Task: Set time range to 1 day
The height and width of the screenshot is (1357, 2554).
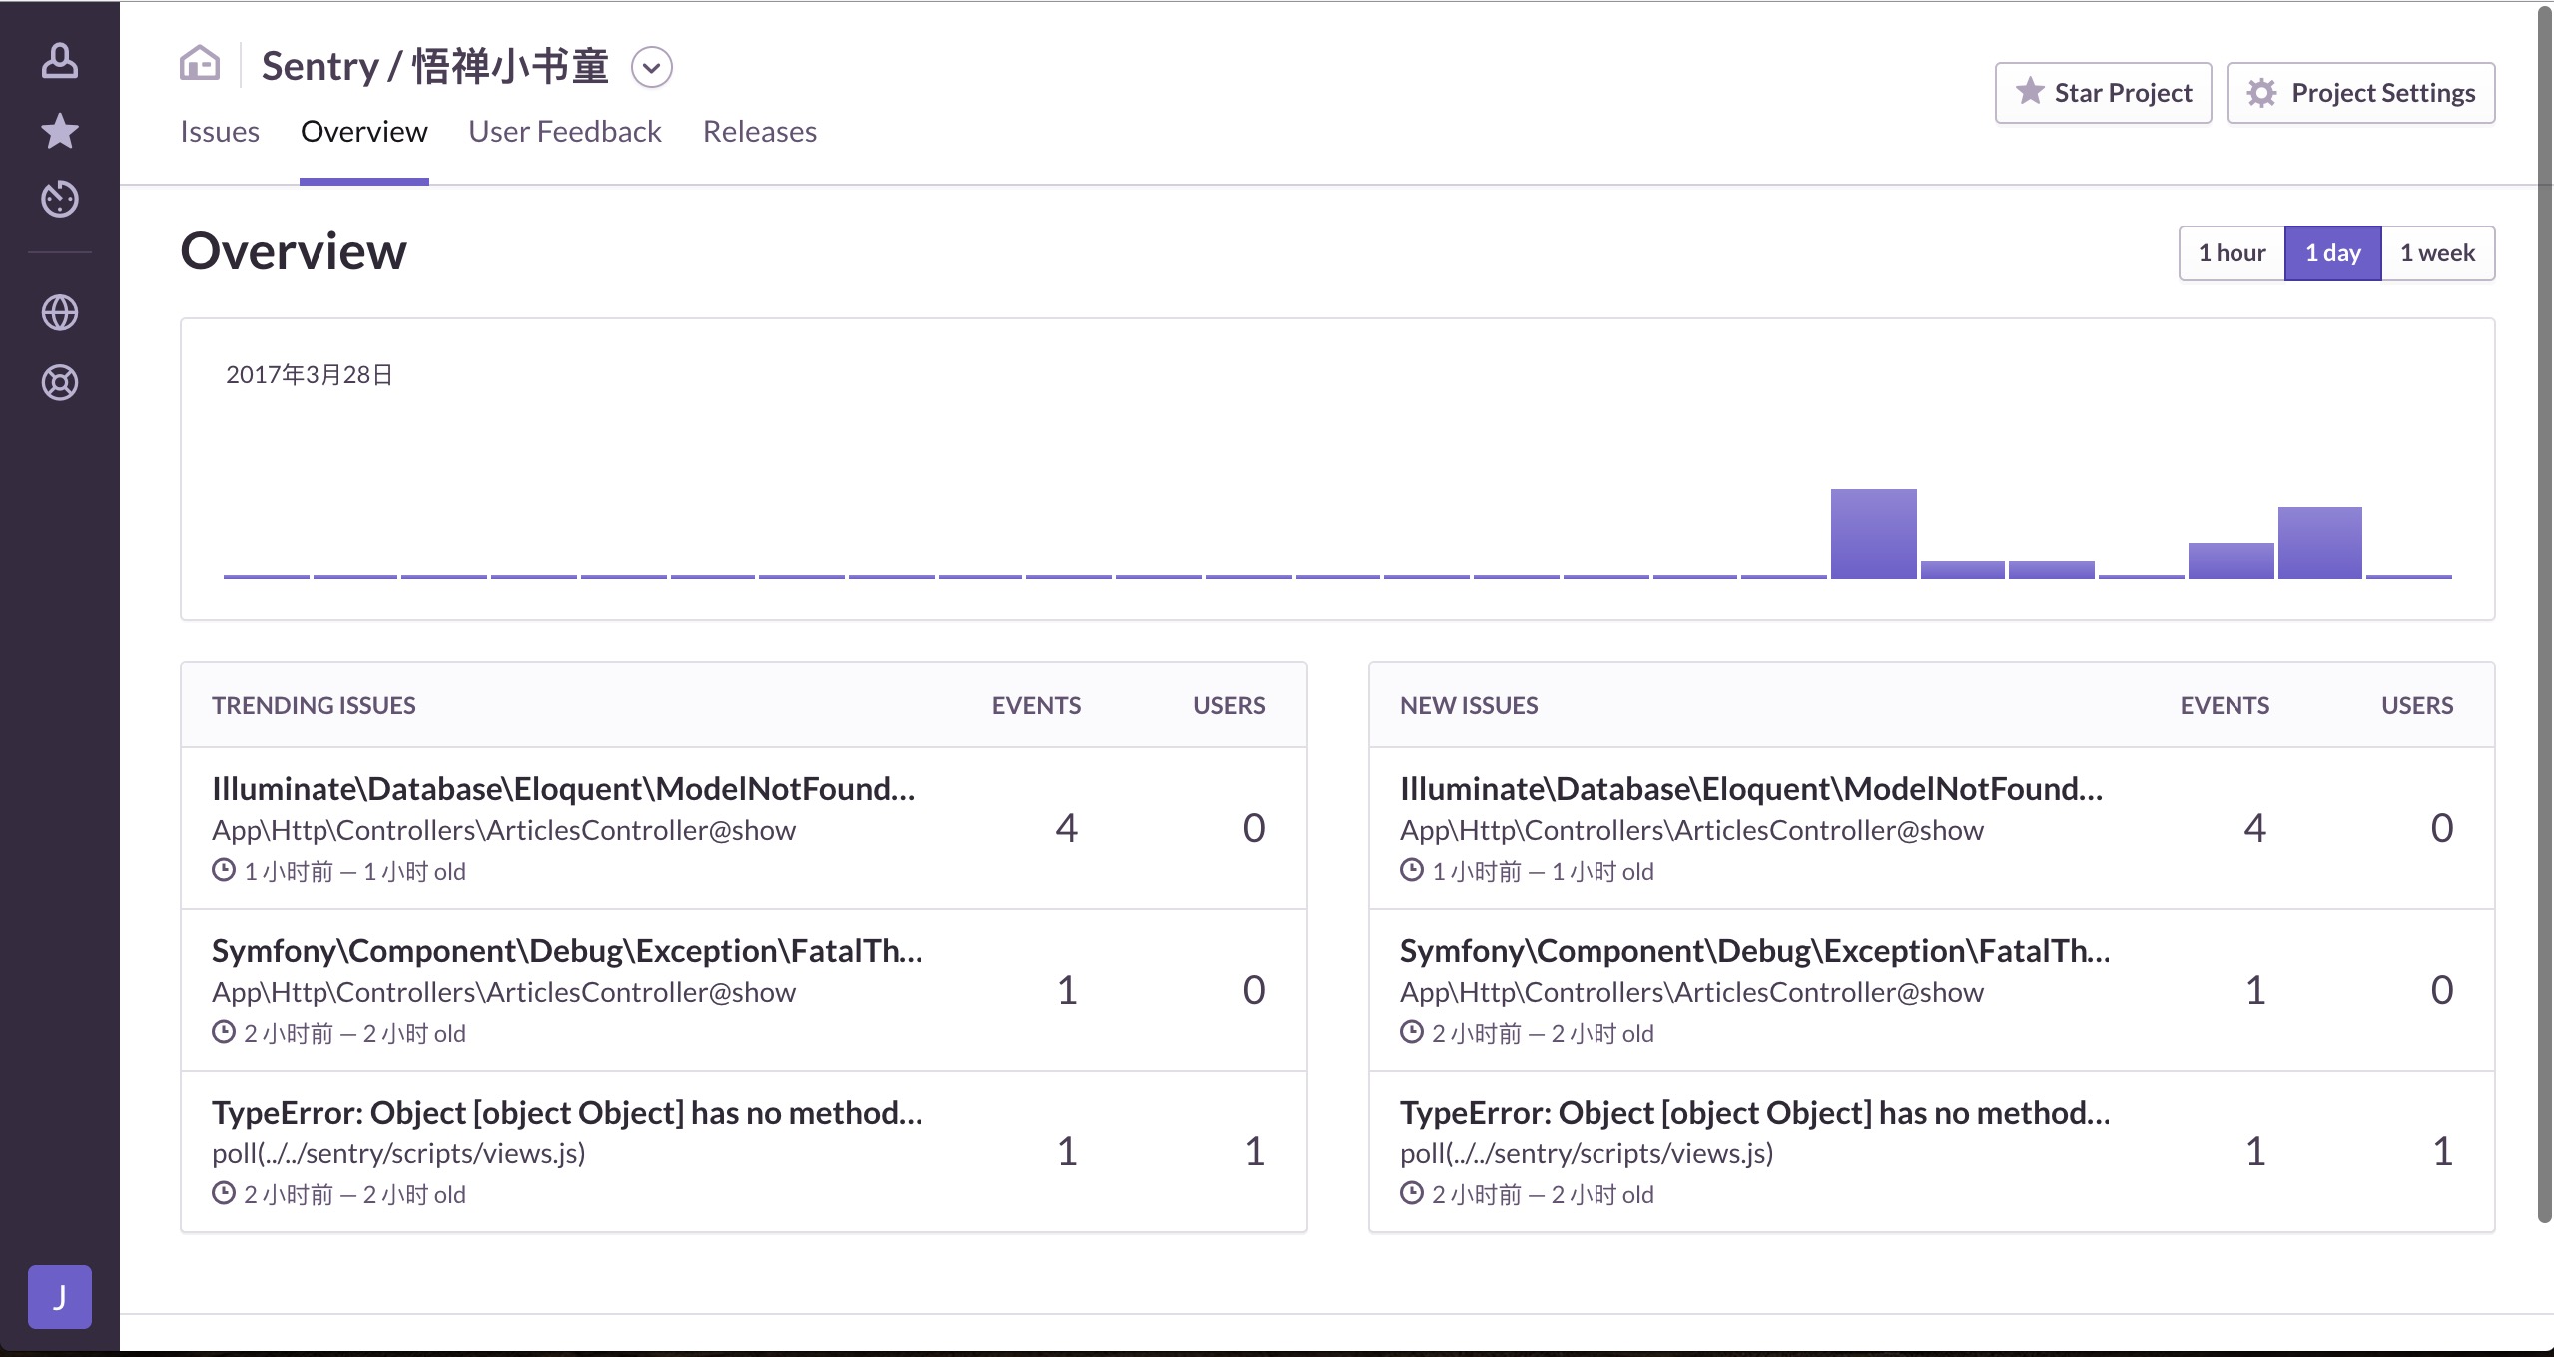Action: coord(2333,253)
